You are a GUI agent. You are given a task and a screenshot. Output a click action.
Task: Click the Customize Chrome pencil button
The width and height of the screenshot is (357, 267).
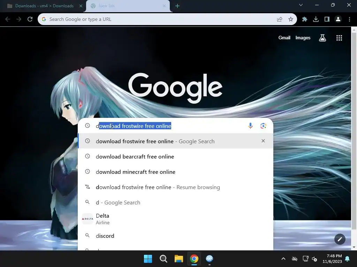[x=340, y=239]
